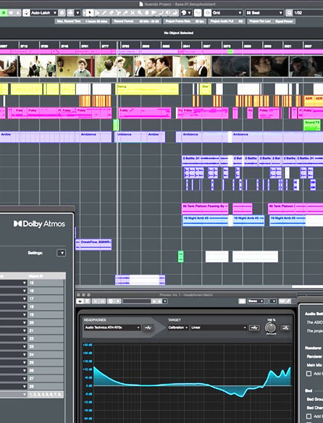The image size is (323, 423).
Task: Click Object ID cell 22
Action: click(46, 338)
